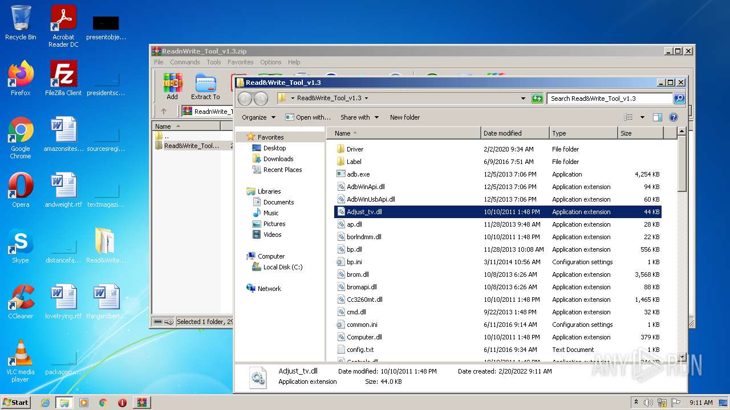This screenshot has width=730, height=410.
Task: Click Open with... button
Action: (x=308, y=117)
